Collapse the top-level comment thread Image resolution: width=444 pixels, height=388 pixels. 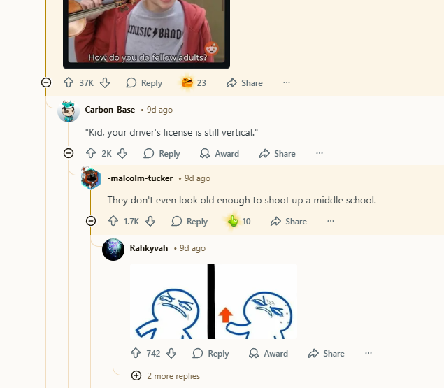[x=46, y=82]
